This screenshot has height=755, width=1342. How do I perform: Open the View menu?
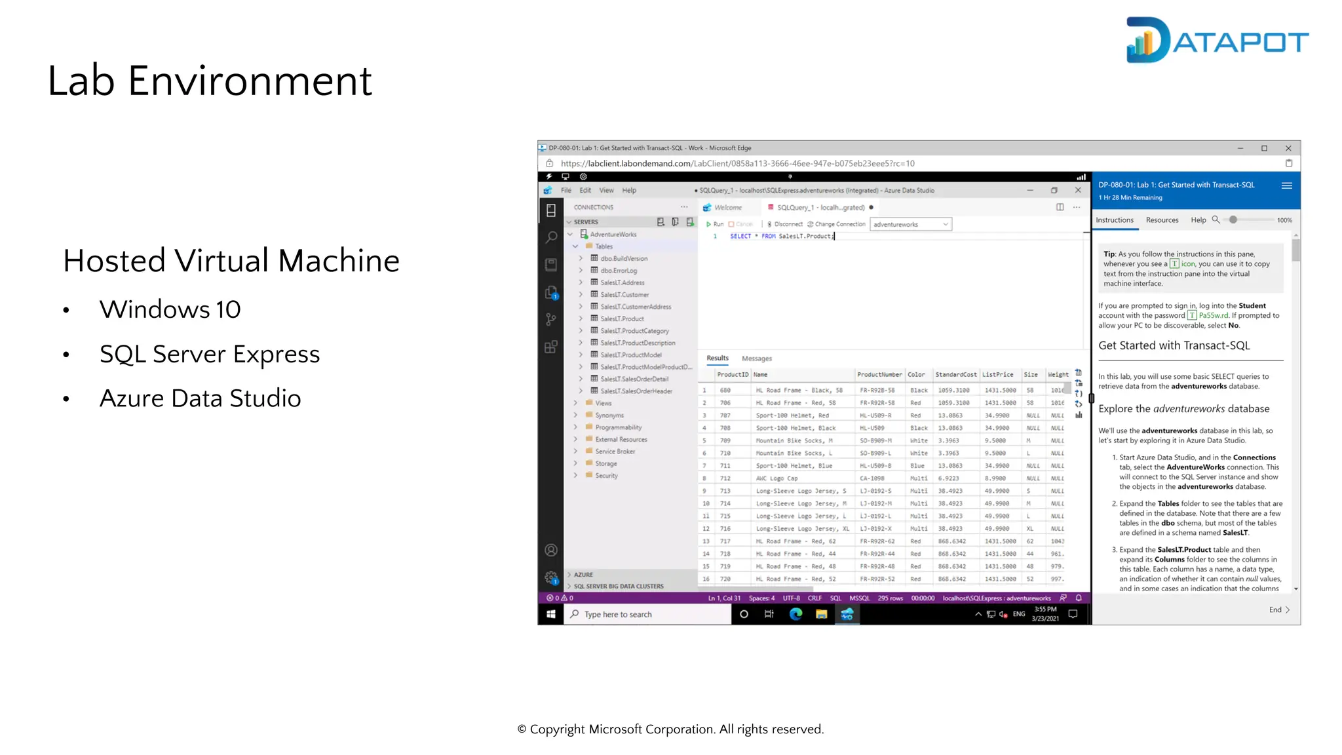point(606,191)
